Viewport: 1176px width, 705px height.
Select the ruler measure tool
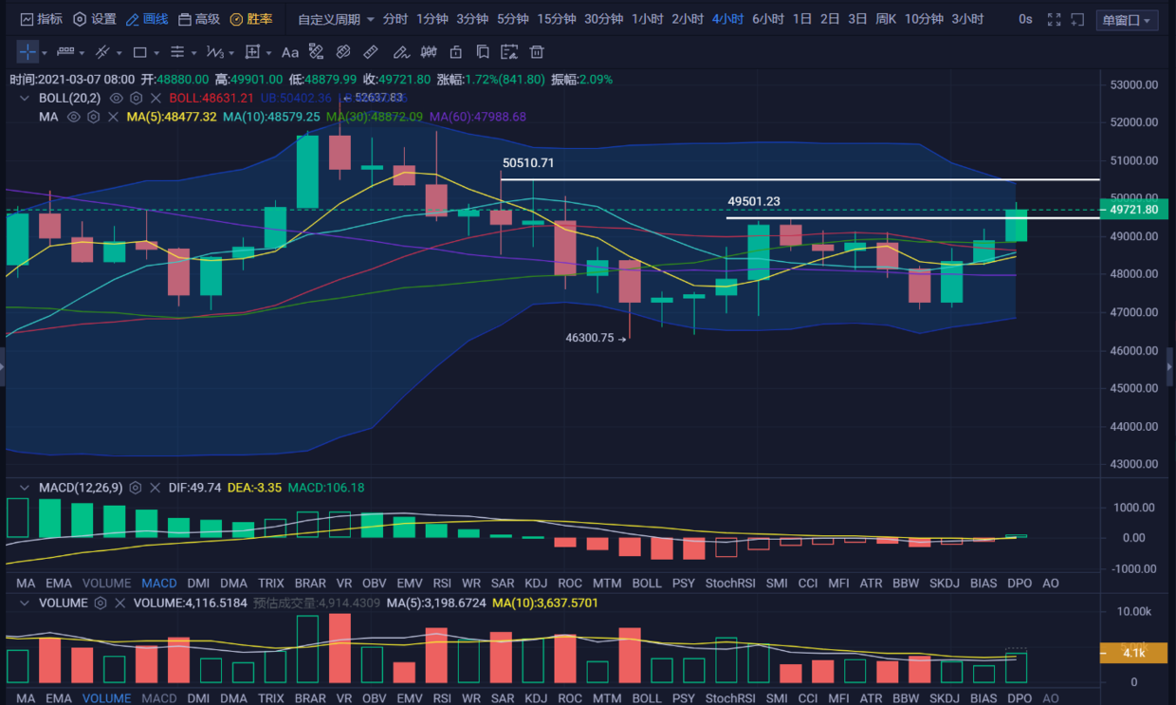371,52
